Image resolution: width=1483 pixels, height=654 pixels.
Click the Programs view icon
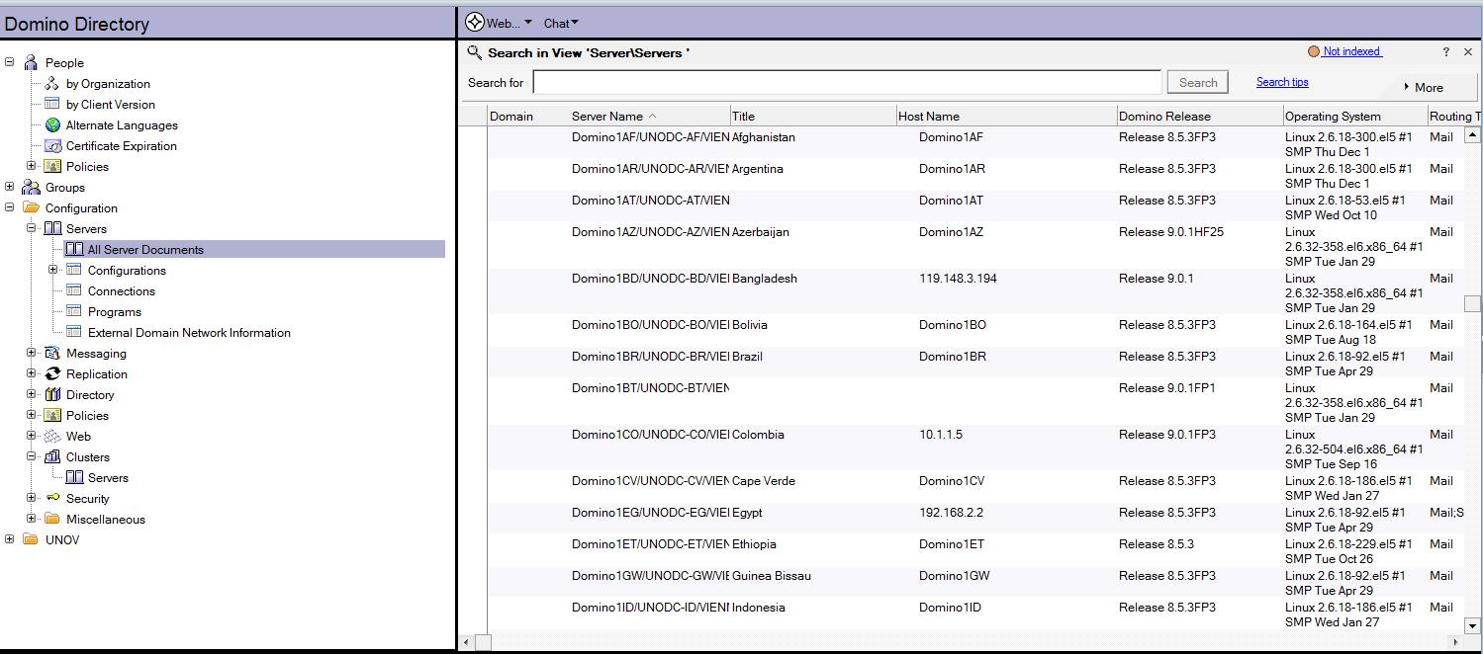[x=74, y=312]
